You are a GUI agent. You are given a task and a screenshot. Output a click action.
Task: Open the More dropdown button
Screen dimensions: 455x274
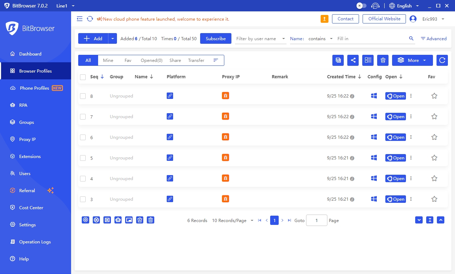pos(412,60)
